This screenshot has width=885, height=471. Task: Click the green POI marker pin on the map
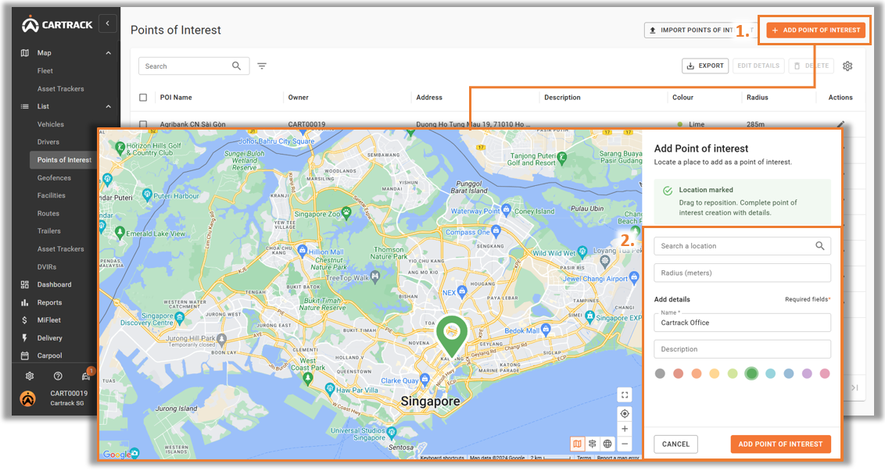452,336
